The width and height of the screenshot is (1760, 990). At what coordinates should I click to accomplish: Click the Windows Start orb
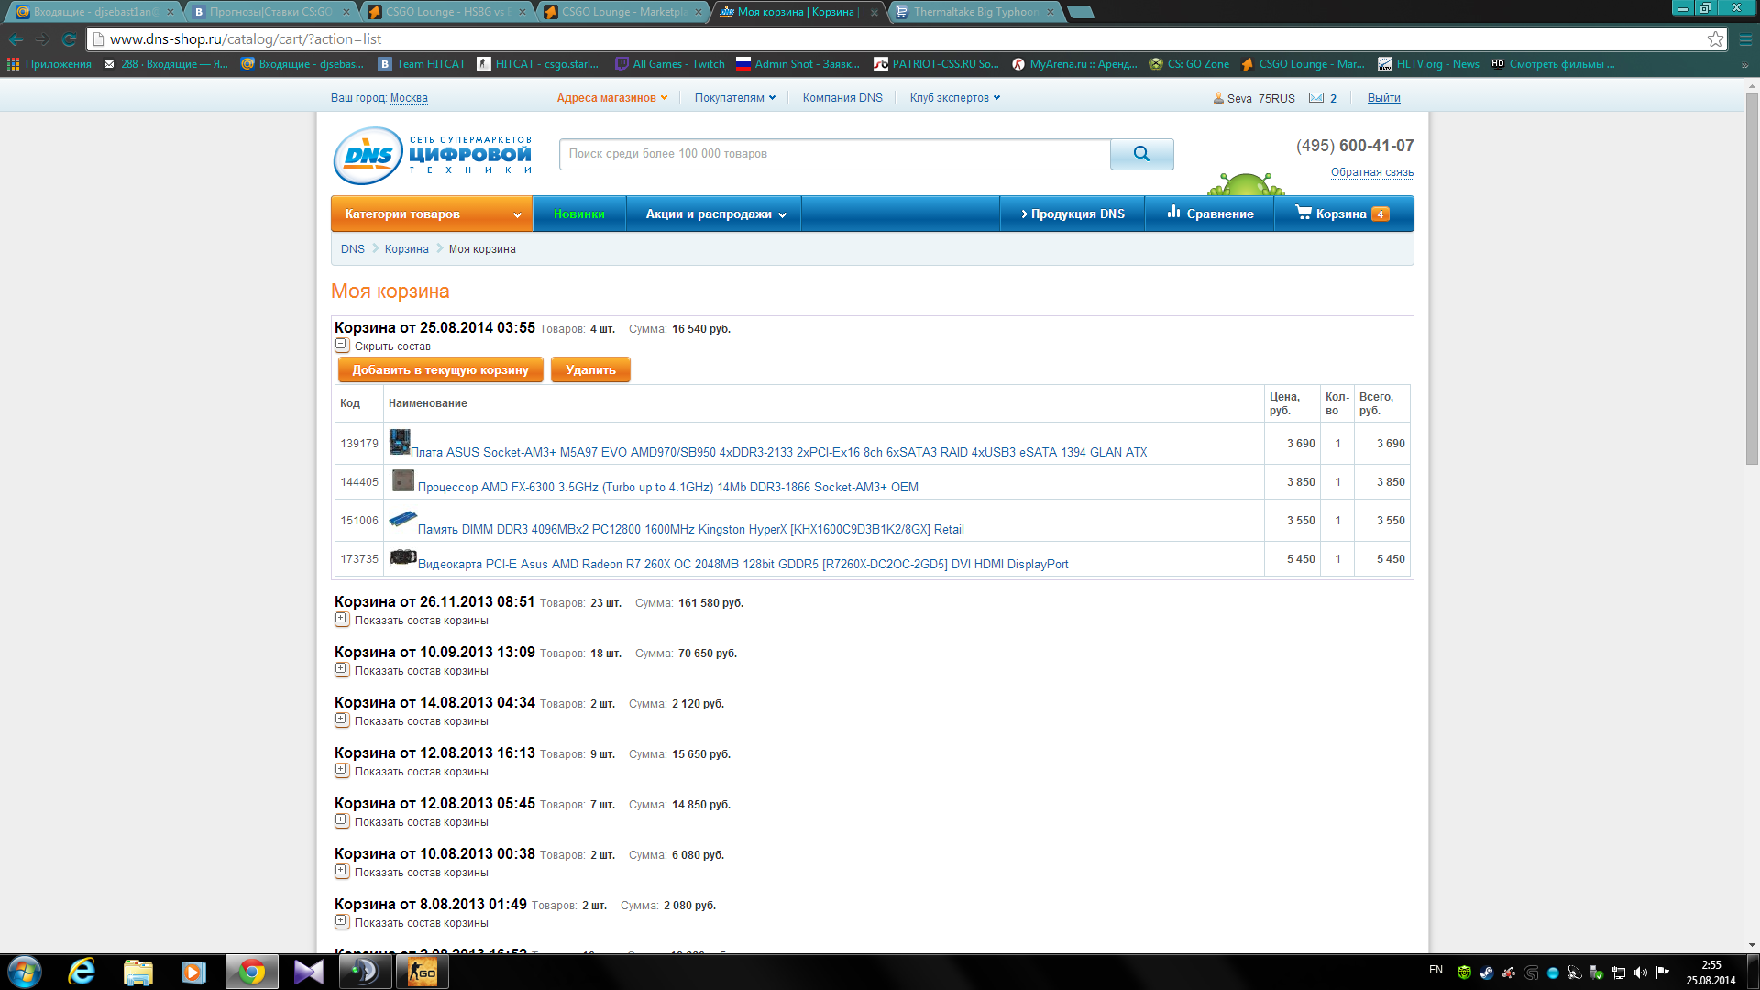tap(25, 972)
